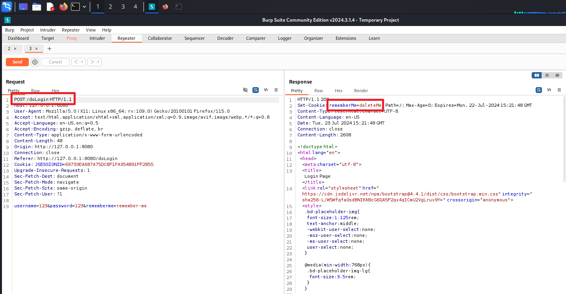Open the View menu
Screen dimensions: 566x294
(x=91, y=30)
